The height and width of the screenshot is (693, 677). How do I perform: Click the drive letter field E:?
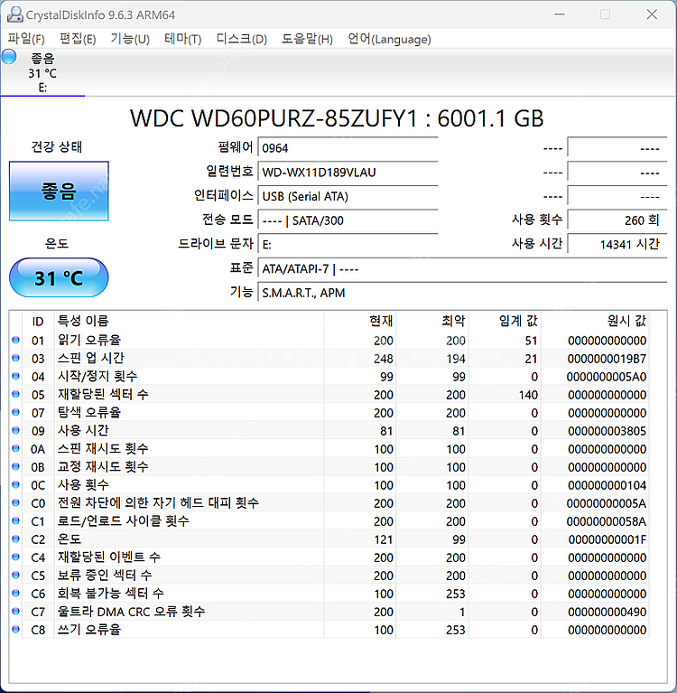point(348,245)
